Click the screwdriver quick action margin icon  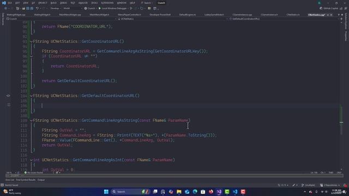8,96
